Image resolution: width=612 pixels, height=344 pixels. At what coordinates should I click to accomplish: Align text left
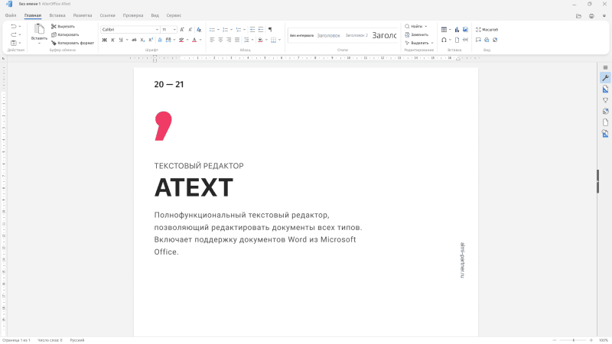click(212, 40)
